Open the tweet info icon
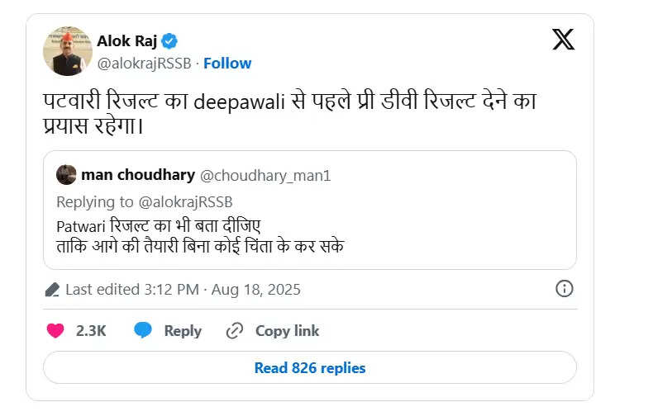This screenshot has width=653, height=416. coord(565,289)
